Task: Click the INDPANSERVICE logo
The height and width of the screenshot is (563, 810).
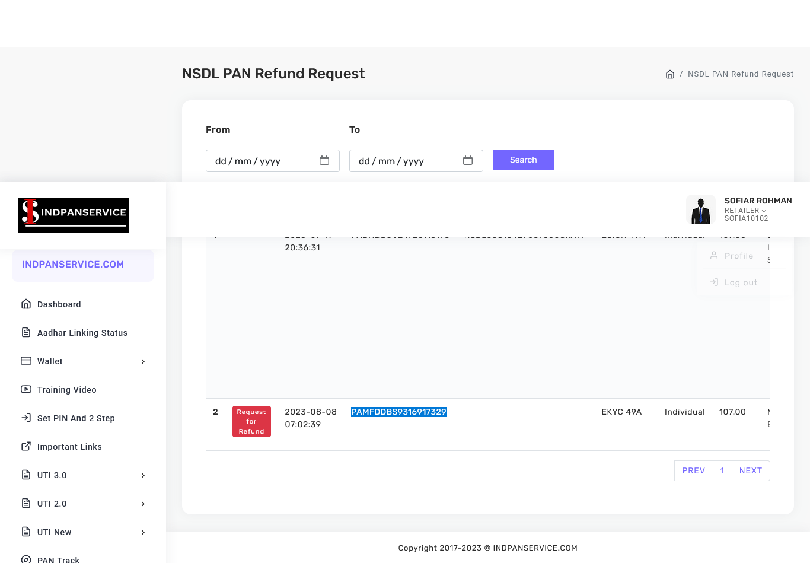Action: (x=73, y=215)
